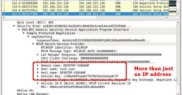
Task: Expand the Version 10.0 field
Action: (x=38, y=83)
